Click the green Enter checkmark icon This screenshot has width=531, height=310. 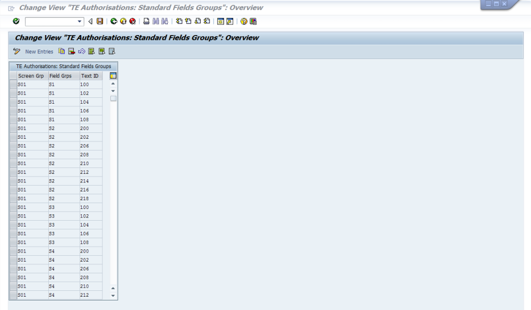16,21
